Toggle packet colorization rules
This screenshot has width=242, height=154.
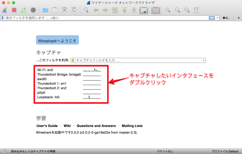click(156, 10)
